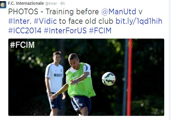Screen dimensions: 171x120
Task: Select the #FCIM hashtag in tweet text
Action: tap(100, 30)
